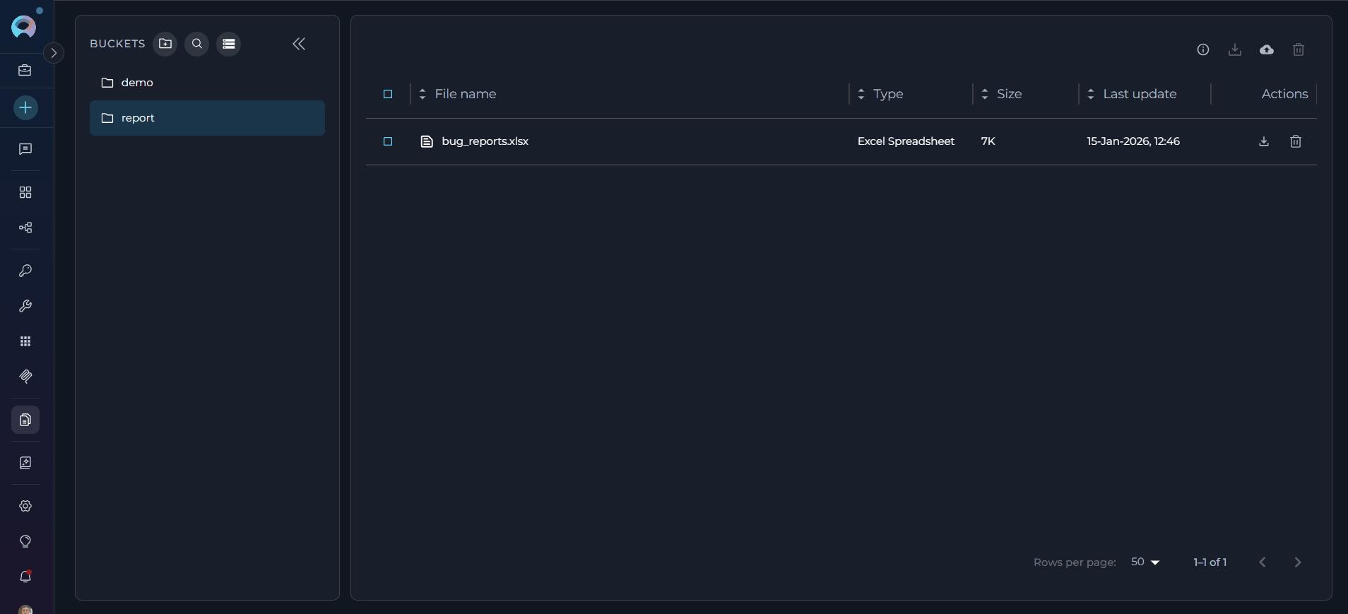Viewport: 1348px width, 614px height.
Task: Expand the left navigation sidebar arrow
Action: click(x=54, y=53)
